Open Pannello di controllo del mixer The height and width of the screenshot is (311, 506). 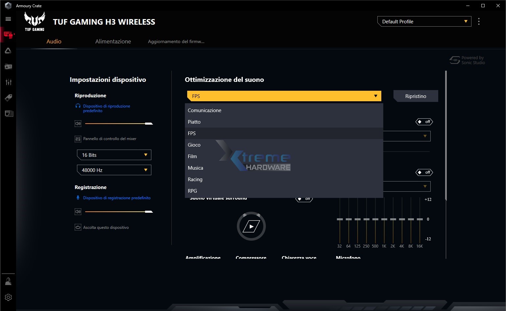[110, 139]
